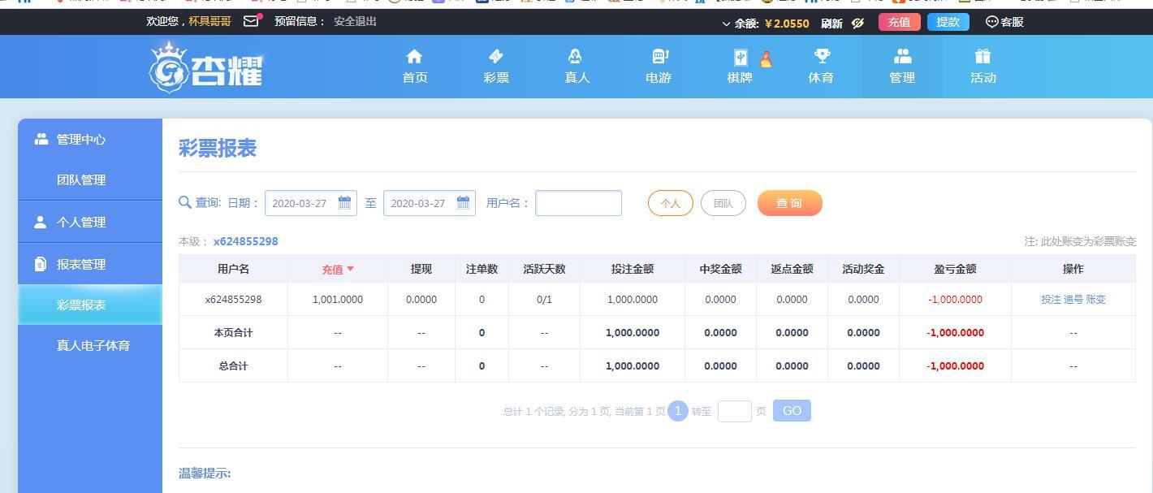Open the 体育 trophy icon
This screenshot has width=1153, height=493.
[823, 56]
